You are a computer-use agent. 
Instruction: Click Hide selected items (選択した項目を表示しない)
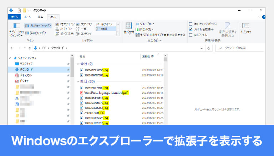(228, 29)
